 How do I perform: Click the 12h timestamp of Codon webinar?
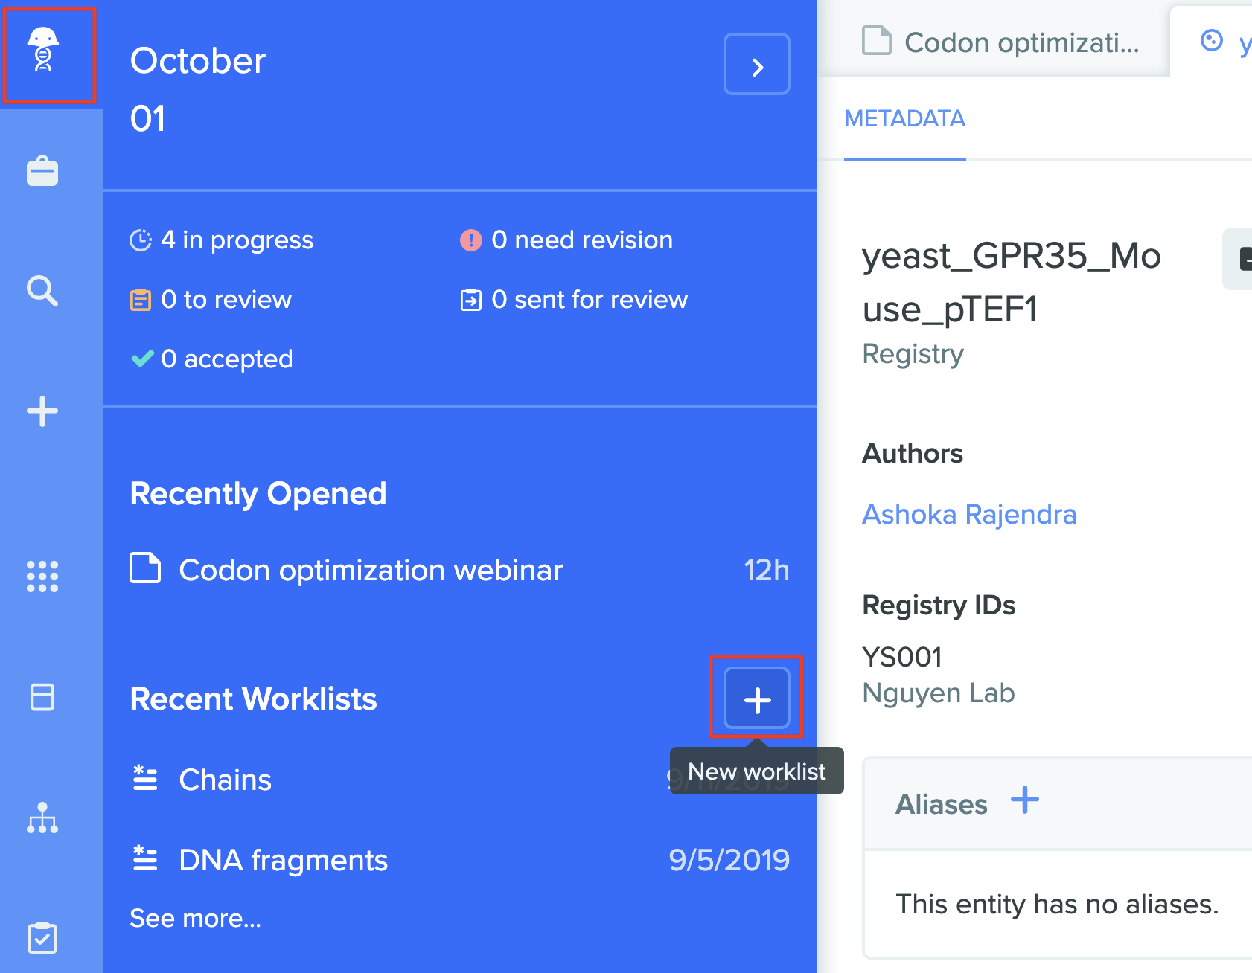(767, 571)
